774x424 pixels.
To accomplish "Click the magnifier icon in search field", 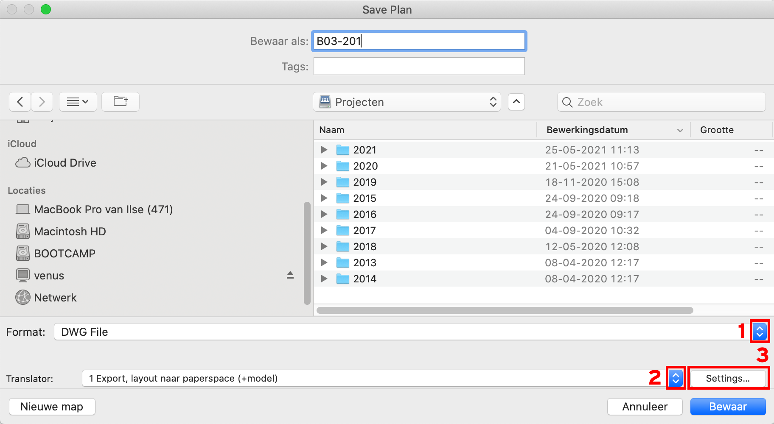I will [567, 102].
